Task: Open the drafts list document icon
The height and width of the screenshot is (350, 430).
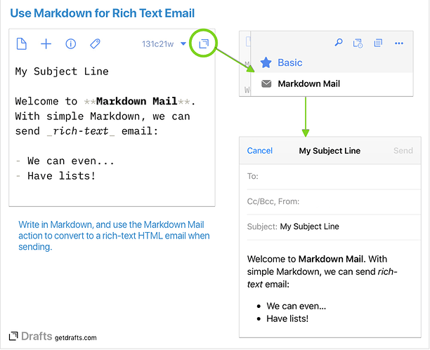Action: [22, 43]
